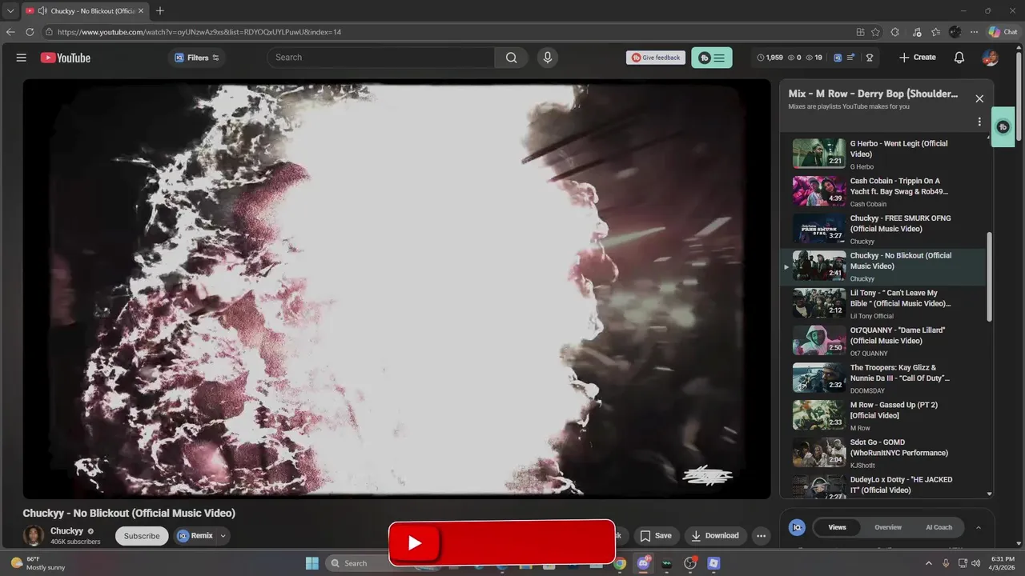1025x576 pixels.
Task: Switch to the Views tab
Action: [x=837, y=527]
